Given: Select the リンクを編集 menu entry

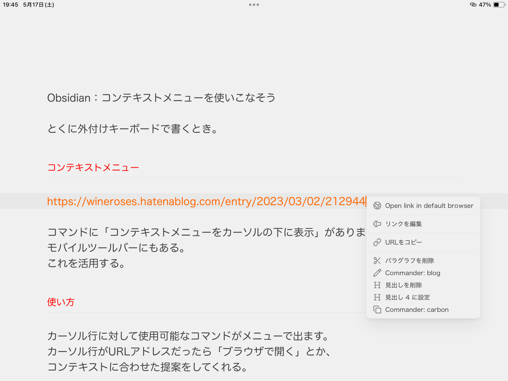Looking at the screenshot, I should click(x=423, y=224).
